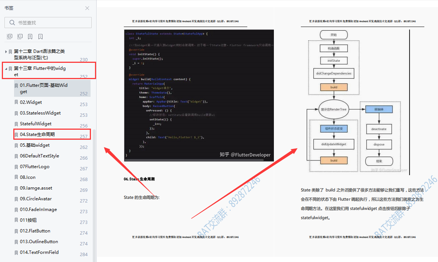The width and height of the screenshot is (438, 262).
Task: Click bookmark icon beside 06DefaultTextStyle
Action: 16,156
